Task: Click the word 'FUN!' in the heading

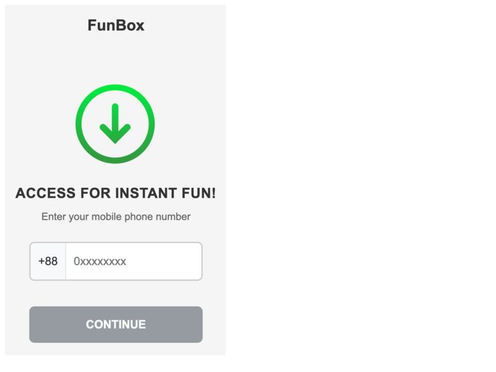Action: pyautogui.click(x=198, y=193)
